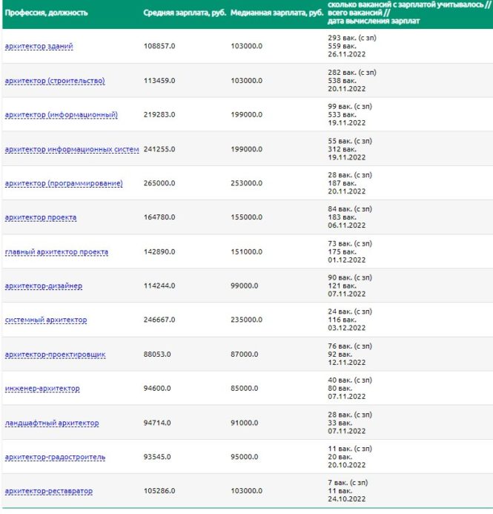Click the '55 вак. (с зп)' text

coord(350,141)
